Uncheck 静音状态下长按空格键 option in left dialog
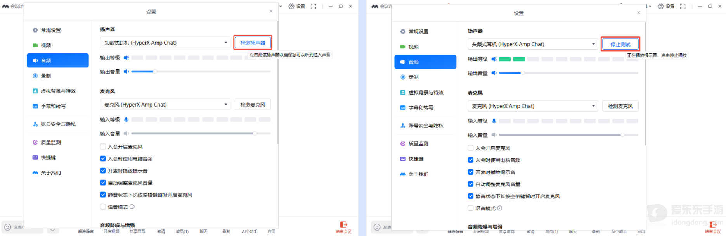 (x=103, y=195)
